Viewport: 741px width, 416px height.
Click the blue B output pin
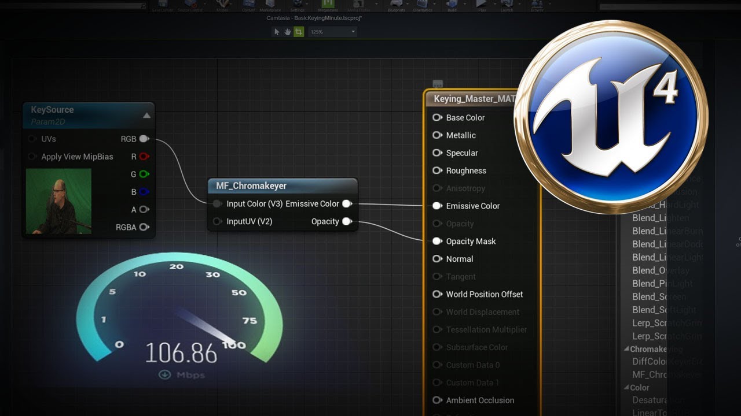point(144,192)
